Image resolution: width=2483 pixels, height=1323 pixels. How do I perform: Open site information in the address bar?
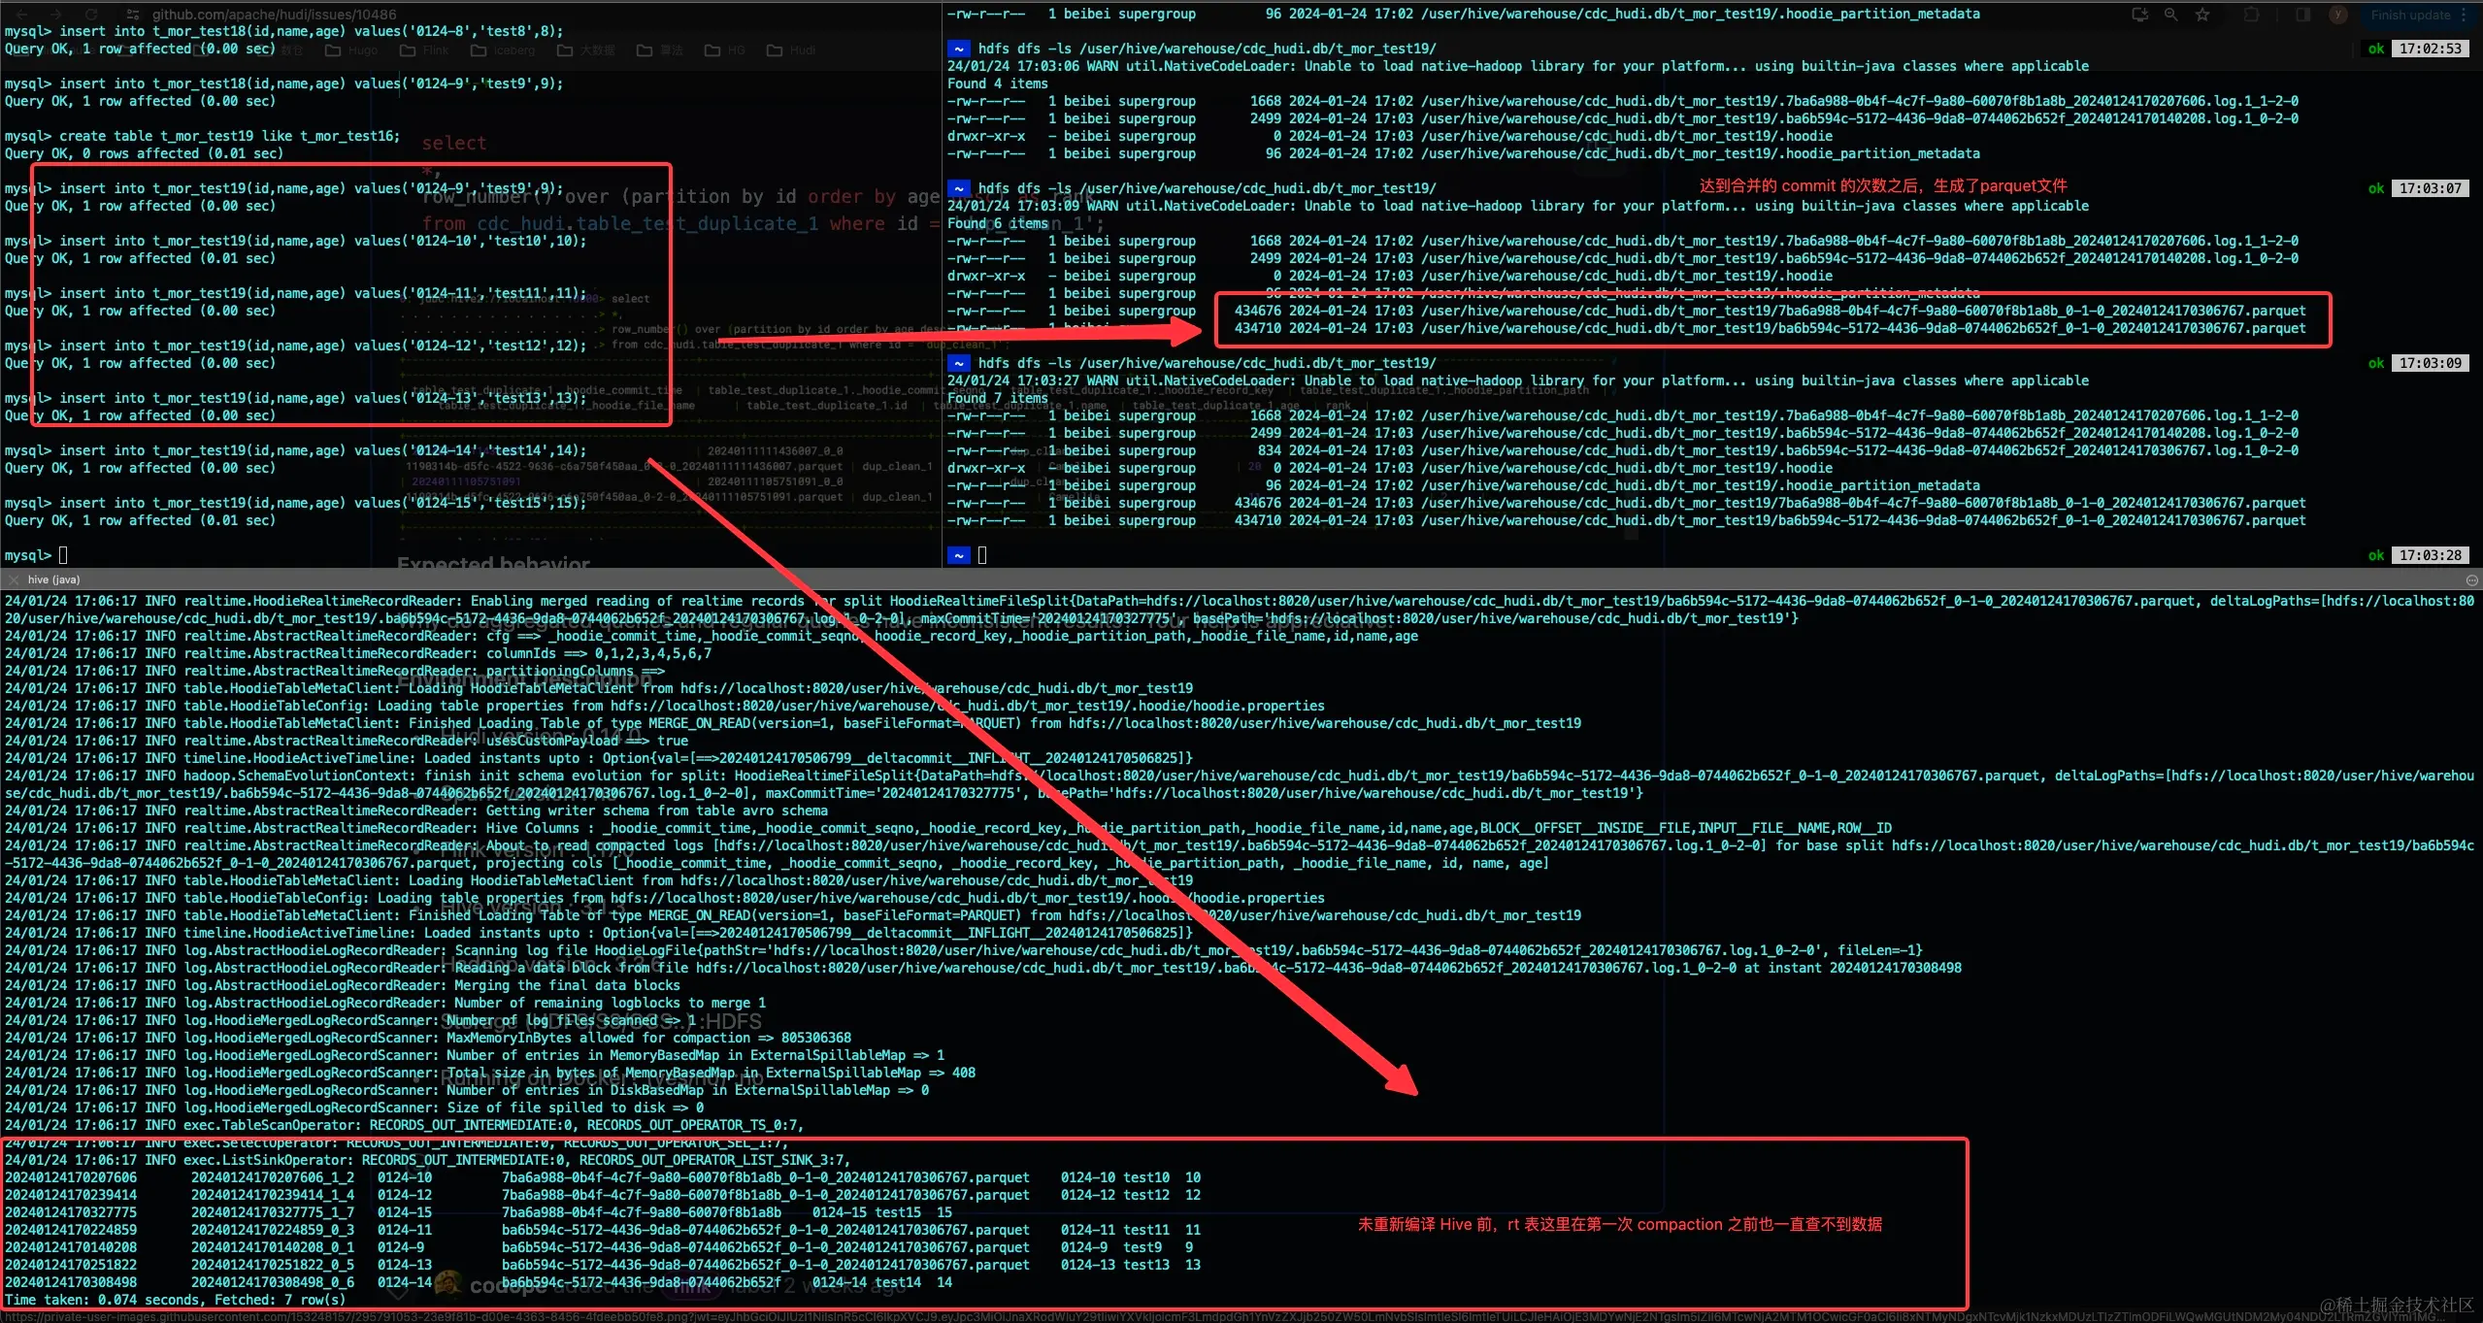(x=134, y=15)
